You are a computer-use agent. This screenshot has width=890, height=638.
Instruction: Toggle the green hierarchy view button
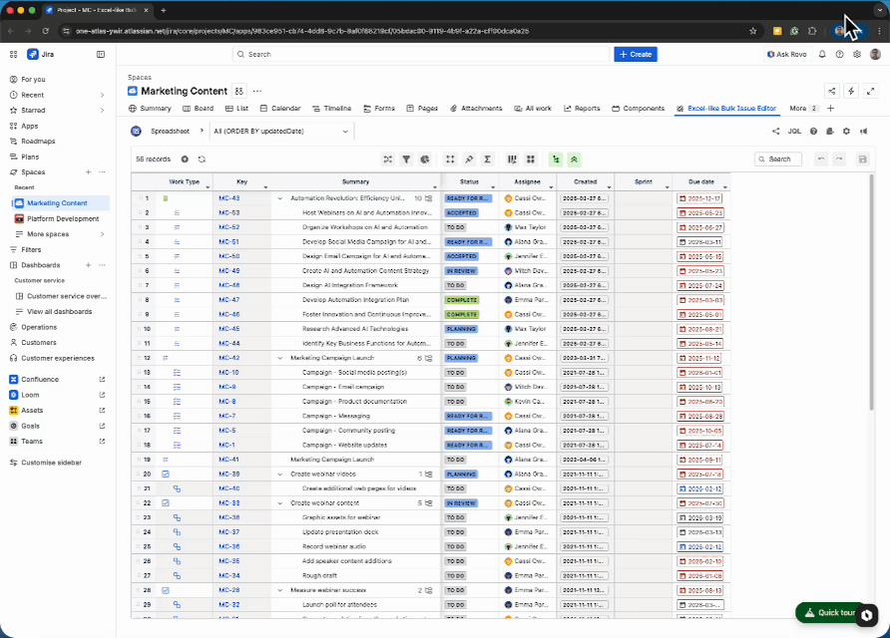tap(556, 159)
